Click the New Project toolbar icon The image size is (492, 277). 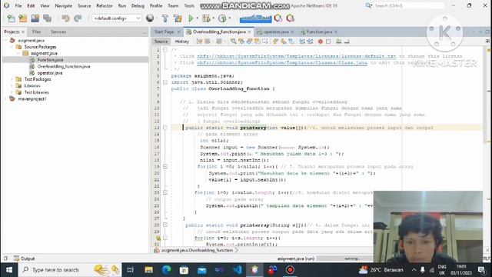23,18
